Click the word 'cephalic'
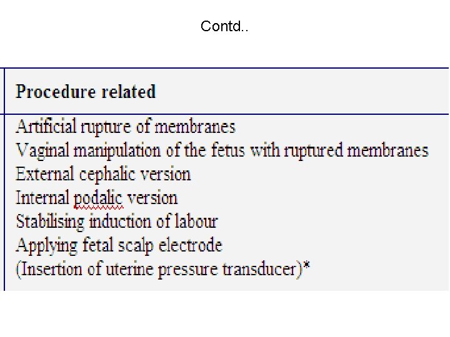 [107, 175]
